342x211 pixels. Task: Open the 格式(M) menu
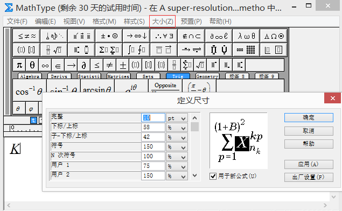tap(104, 22)
